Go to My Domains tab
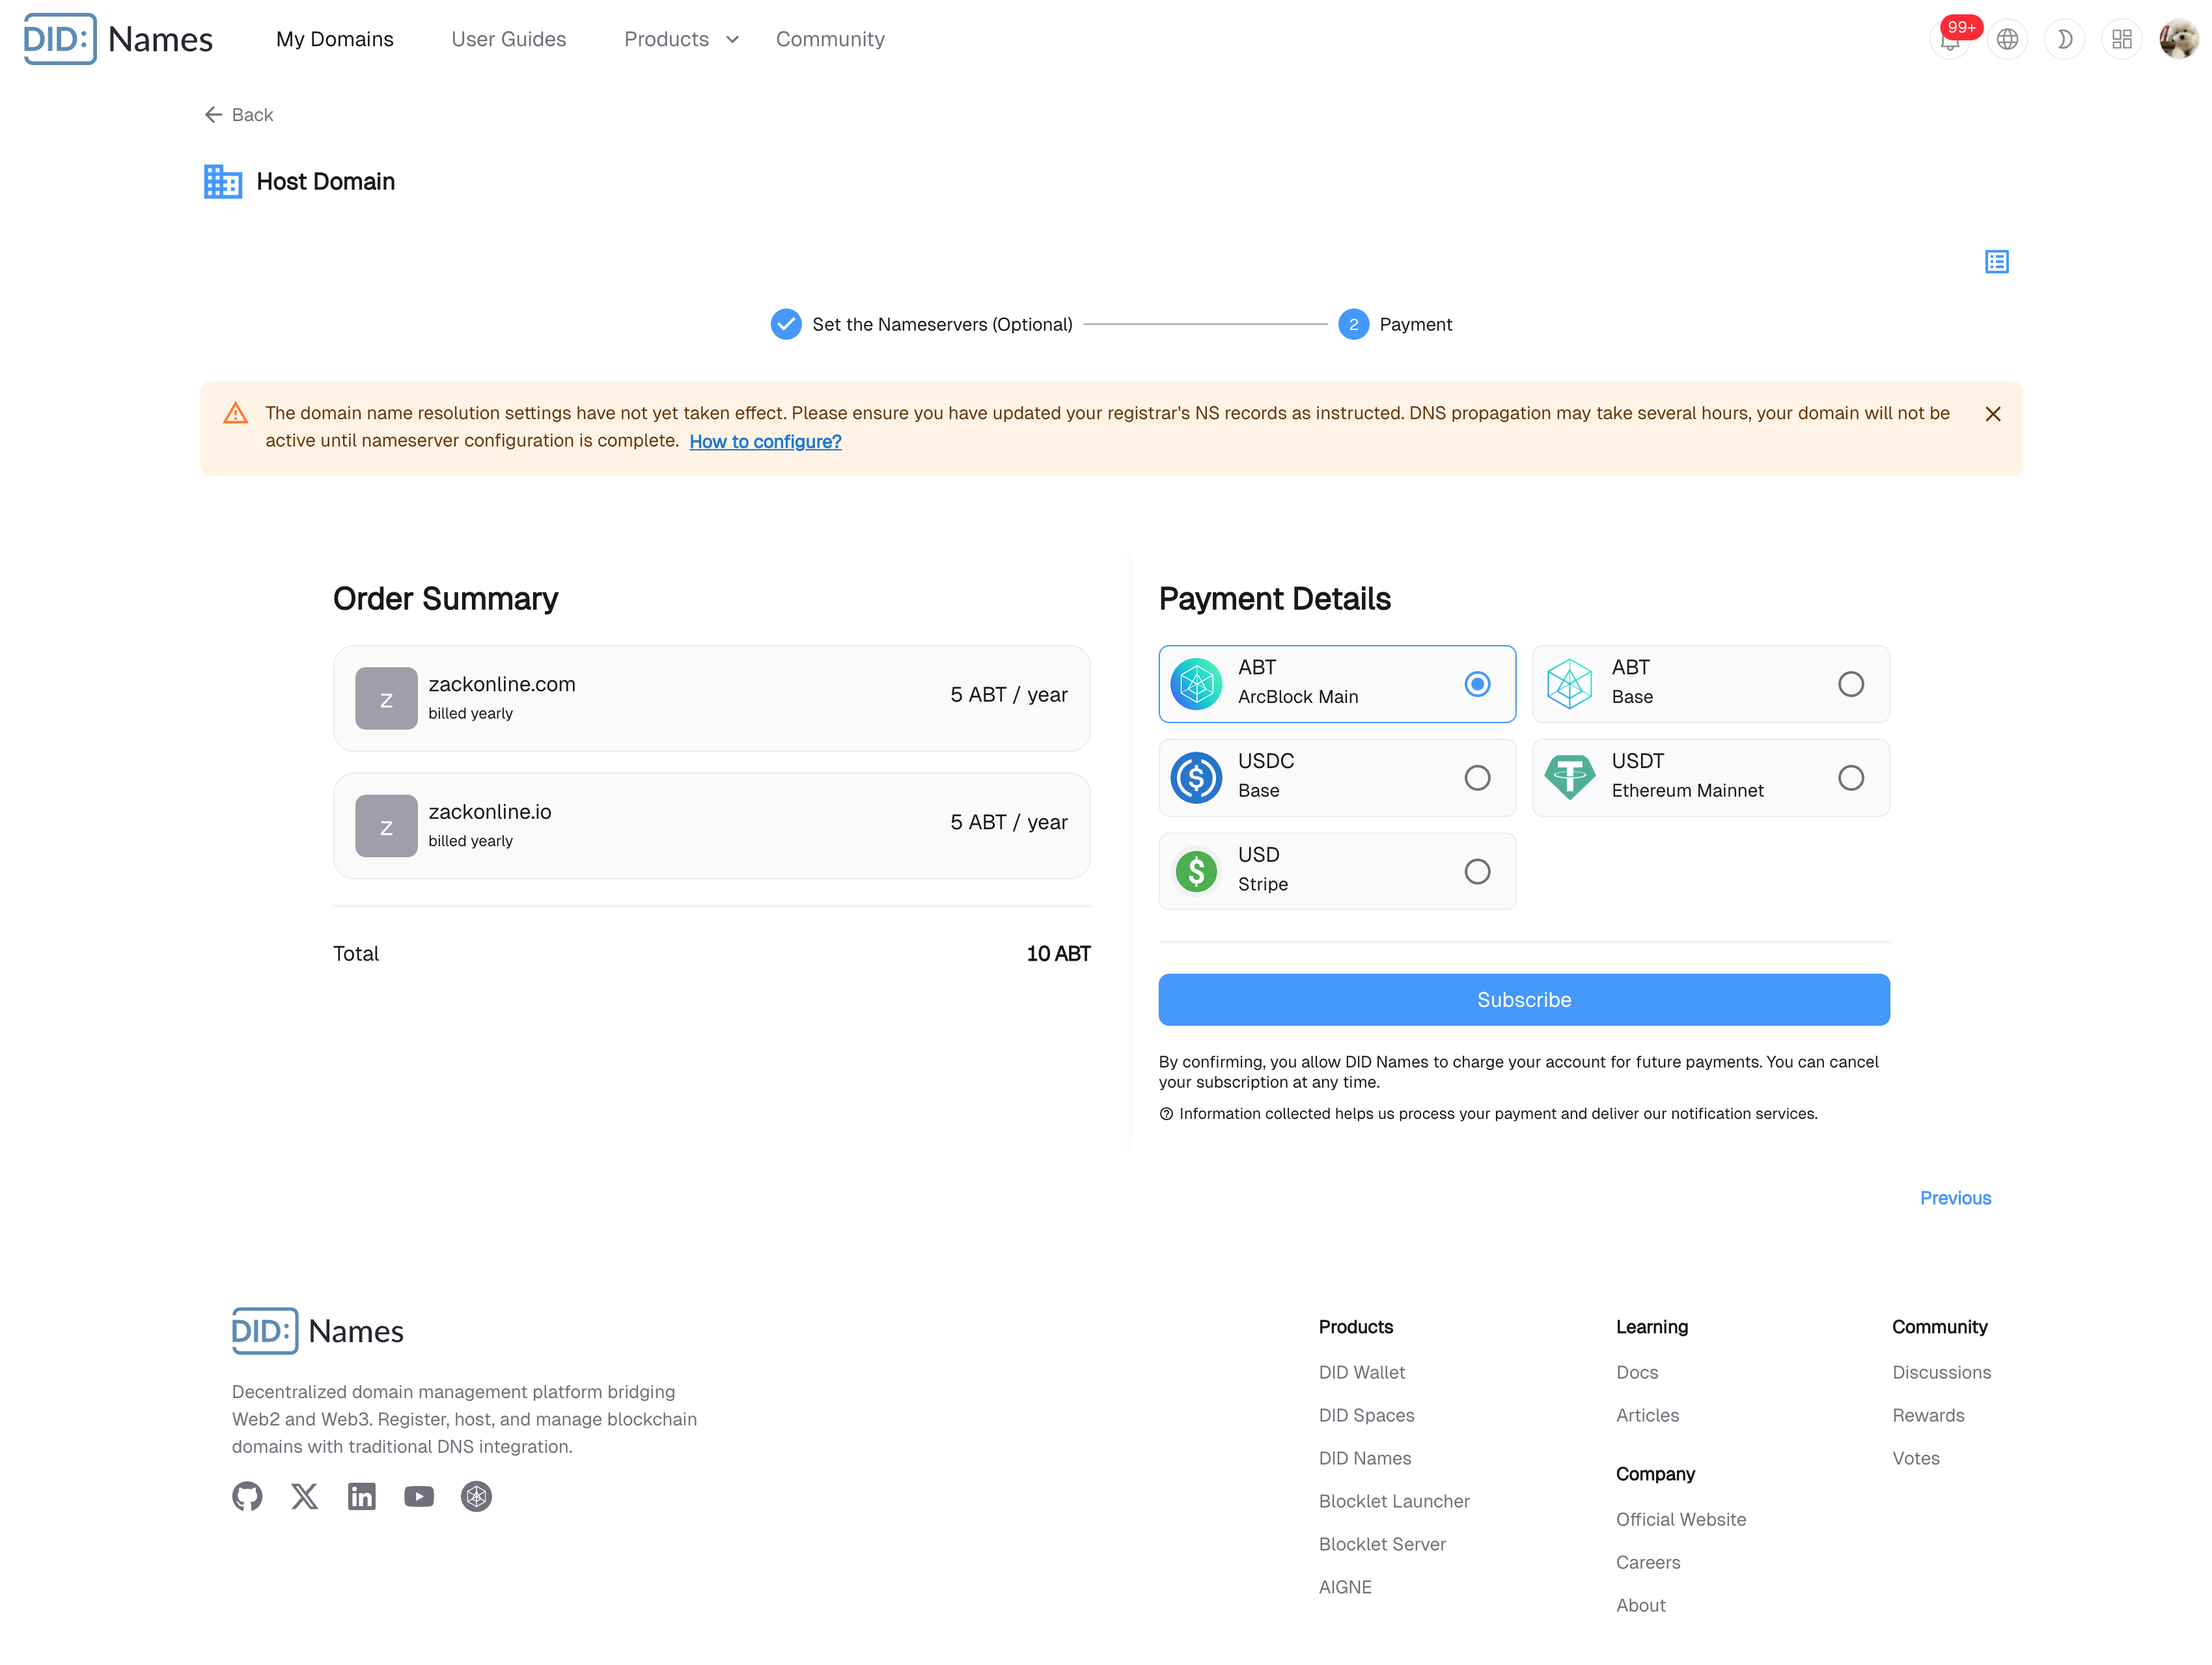The height and width of the screenshot is (1665, 2212). coord(335,39)
